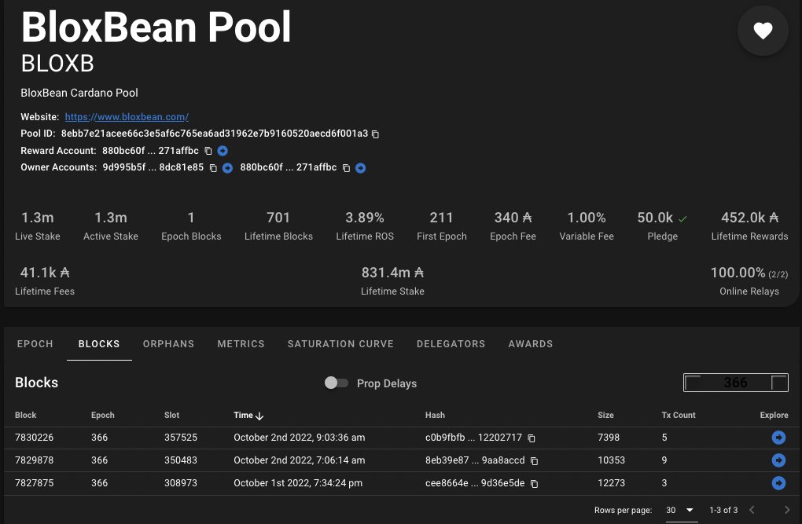Decrease epoch with the left stepper button

[x=693, y=383]
